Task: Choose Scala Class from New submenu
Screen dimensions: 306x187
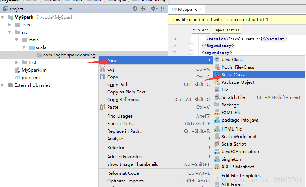Action: pos(259,74)
